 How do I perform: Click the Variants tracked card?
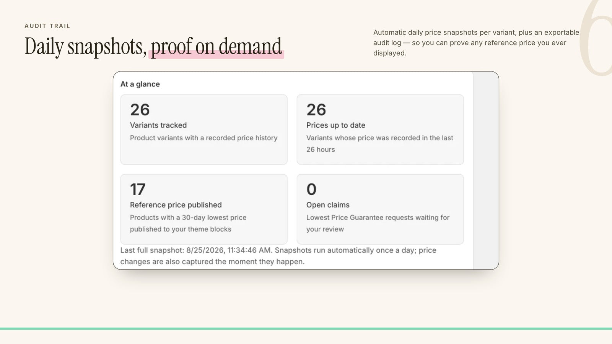coord(204,130)
